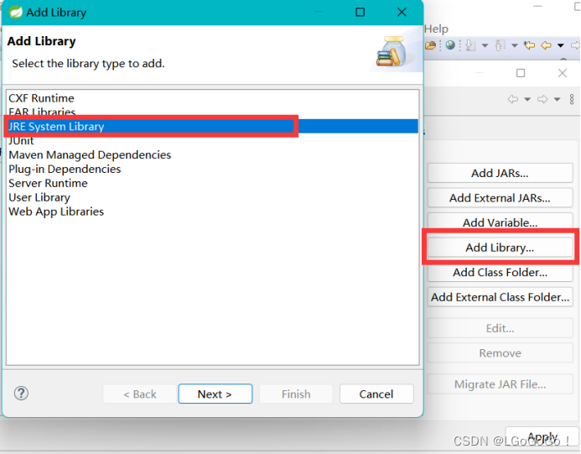The image size is (581, 454).
Task: Open forward history dropdown in properties dialog
Action: point(557,99)
